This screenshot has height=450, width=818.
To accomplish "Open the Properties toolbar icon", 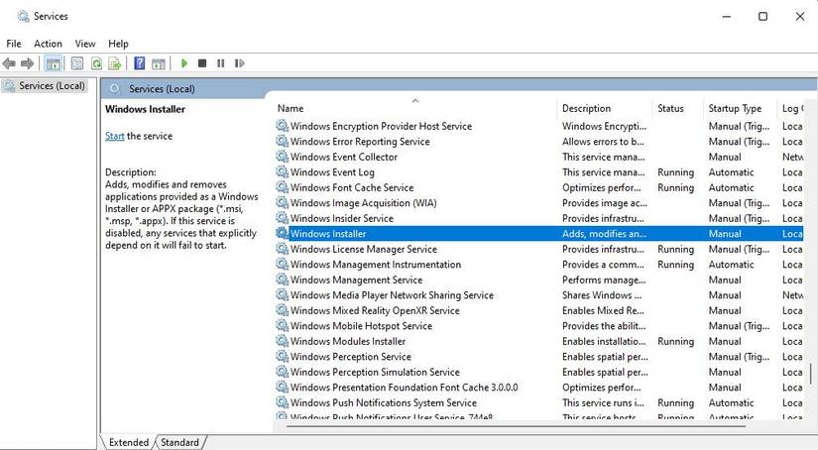I will (x=77, y=63).
